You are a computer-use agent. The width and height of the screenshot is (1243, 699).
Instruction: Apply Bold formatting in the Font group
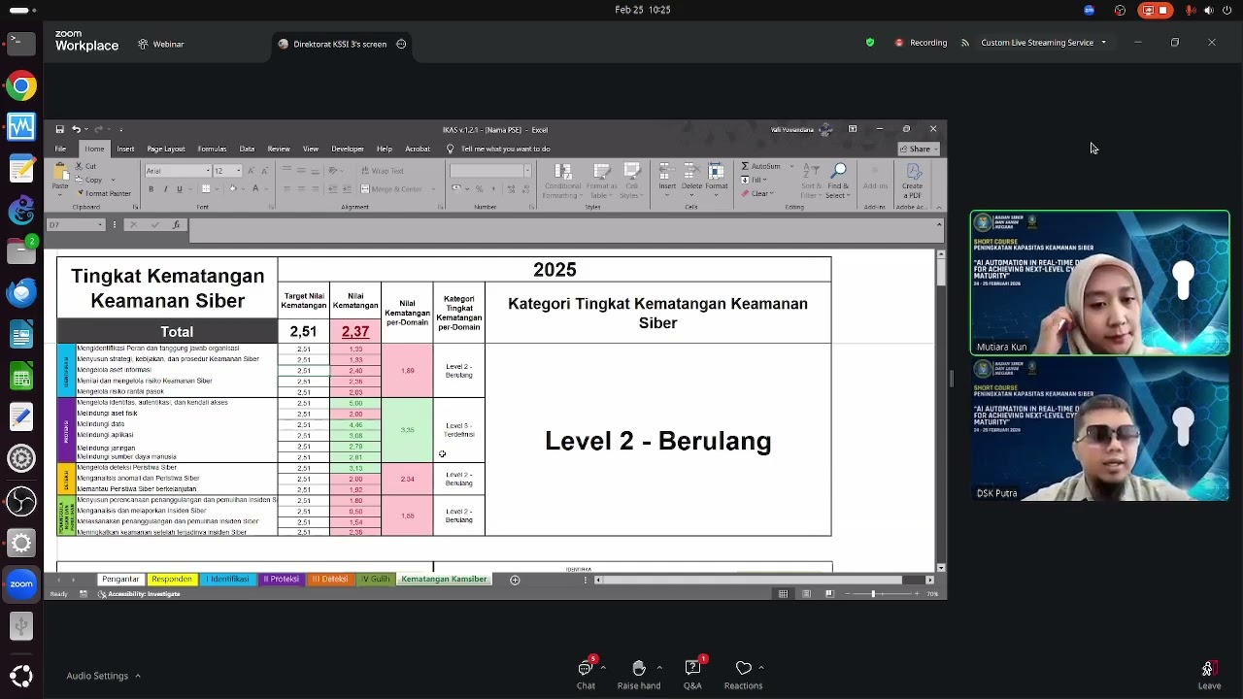[x=151, y=189]
